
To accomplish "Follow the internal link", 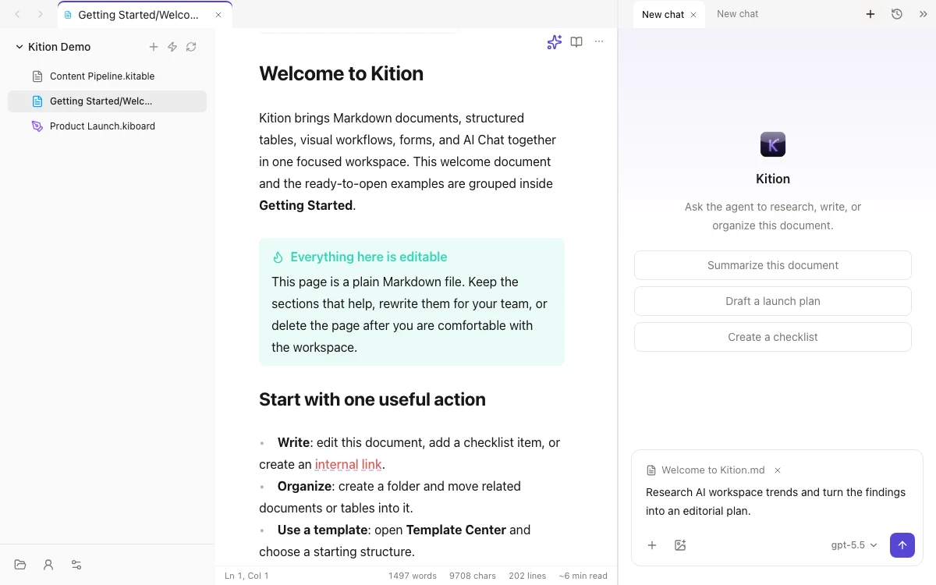I will click(348, 464).
